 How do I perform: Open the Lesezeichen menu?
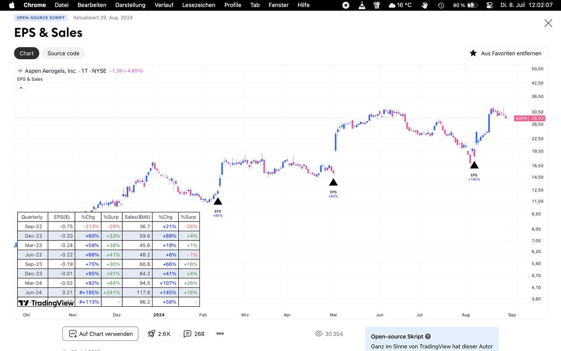pyautogui.click(x=199, y=5)
